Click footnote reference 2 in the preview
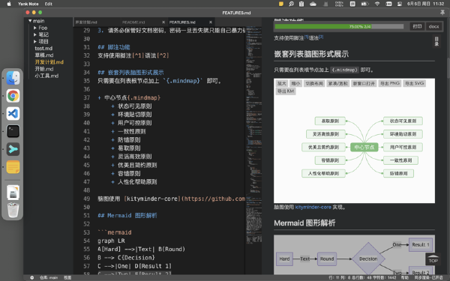The image size is (450, 281). [x=321, y=37]
